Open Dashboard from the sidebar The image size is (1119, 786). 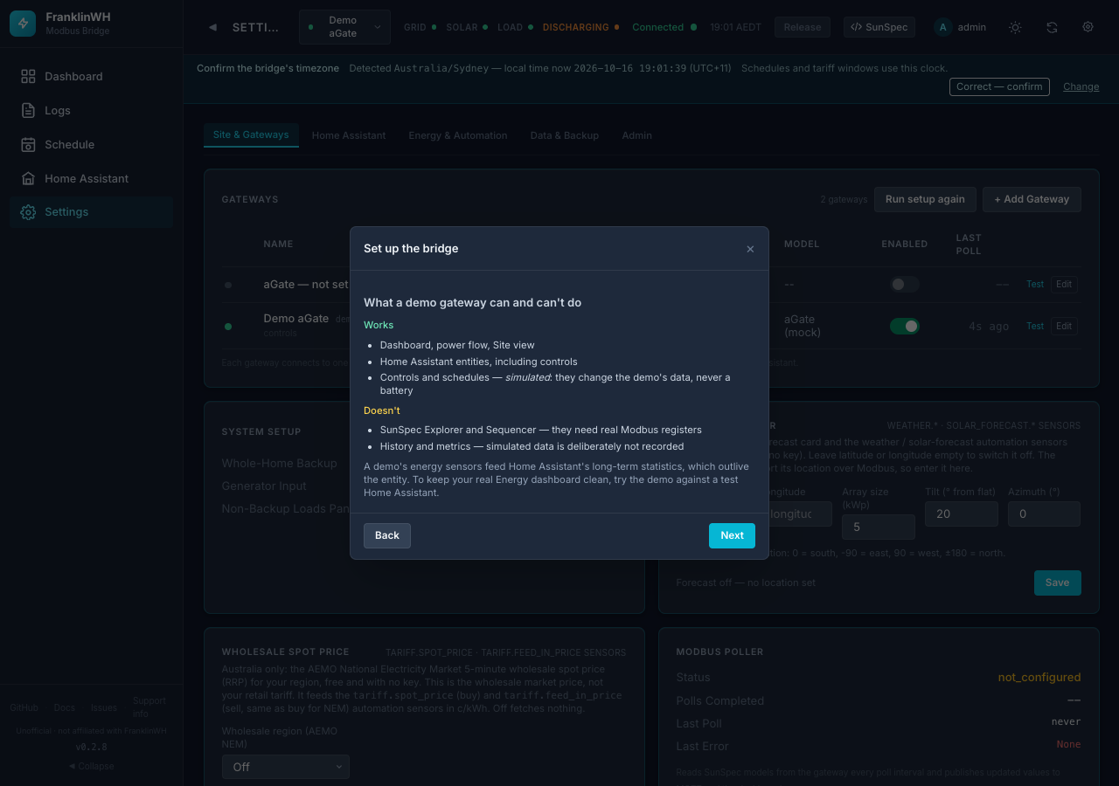(92, 77)
